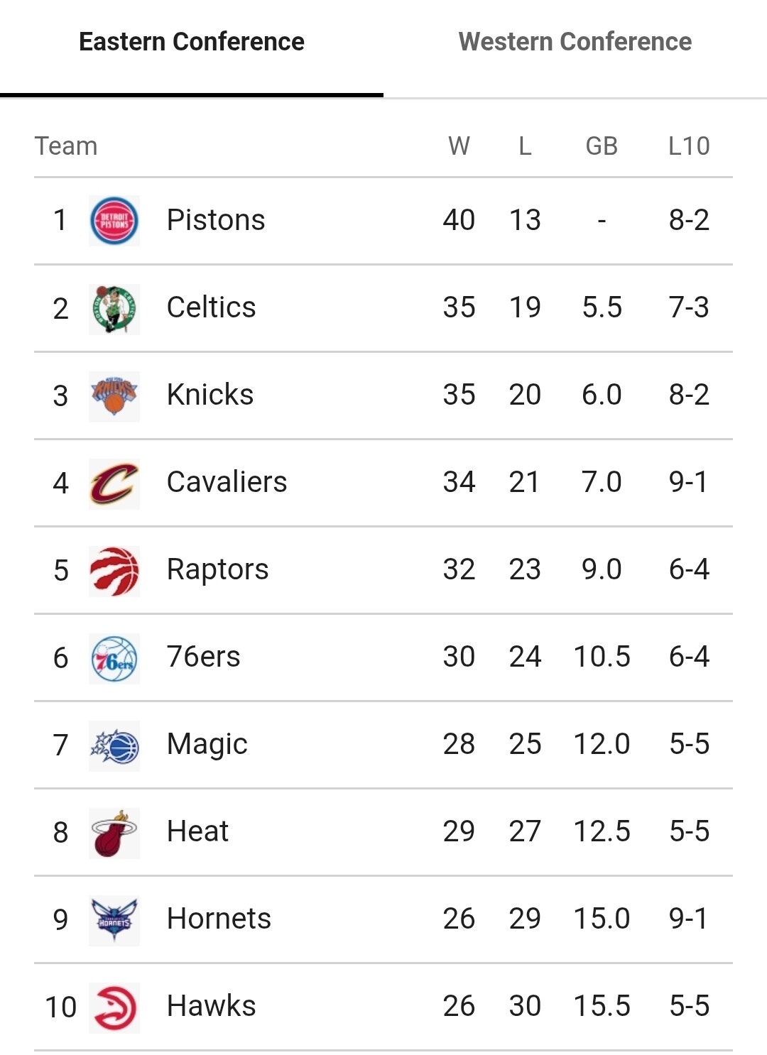Click the Detroit Pistons logo
The image size is (767, 1055).
coord(114,220)
